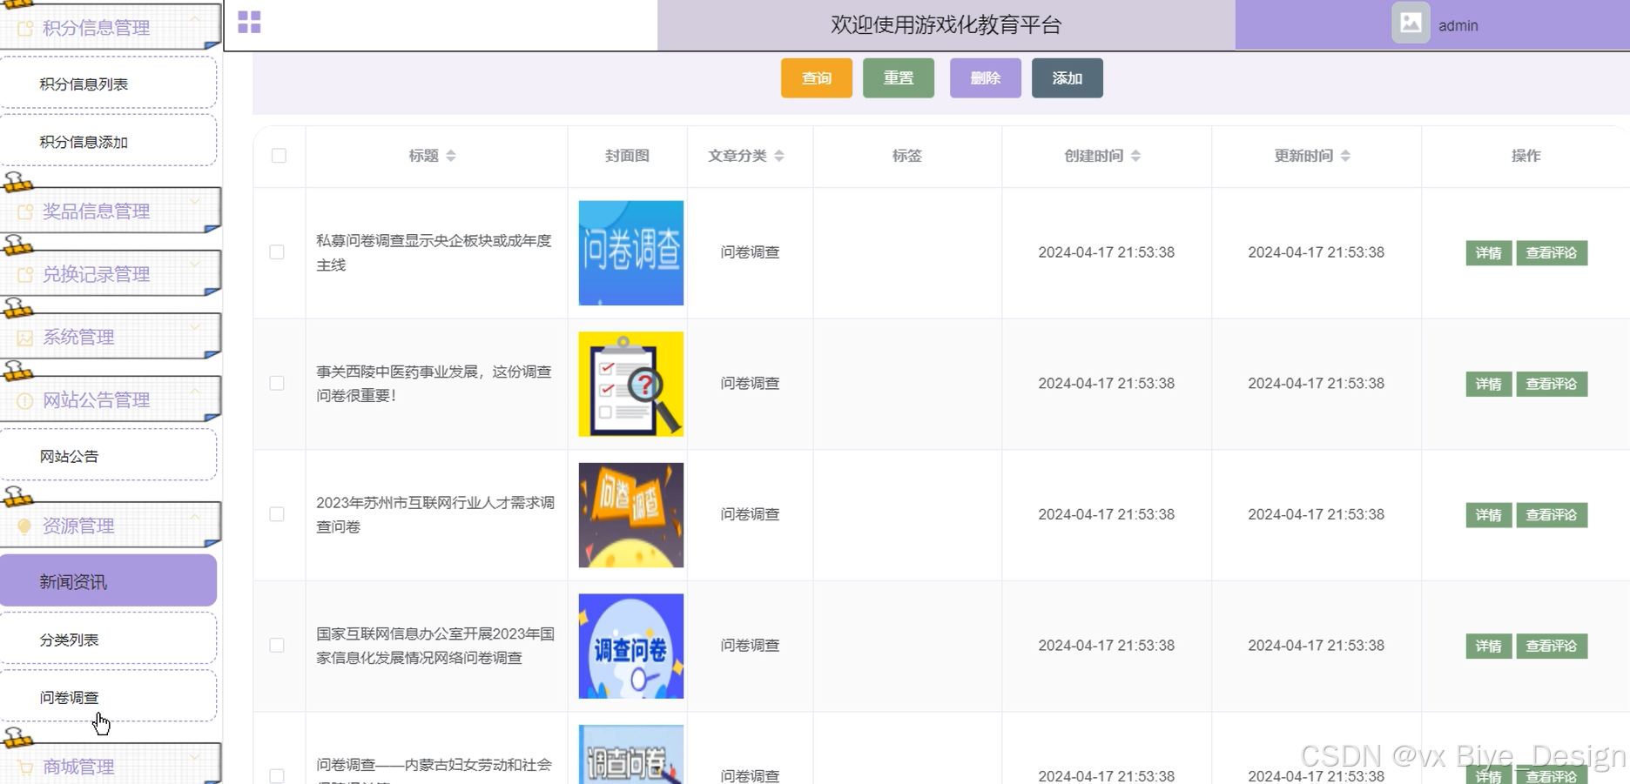Check the row for 事关西陵中医药事业发展
Screen dimensions: 1630x784
click(277, 384)
